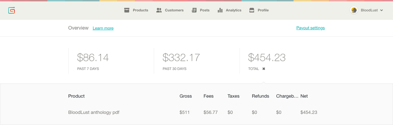Select the $332.17 past 30 days amount
Image resolution: width=393 pixels, height=125 pixels.
pyautogui.click(x=181, y=58)
